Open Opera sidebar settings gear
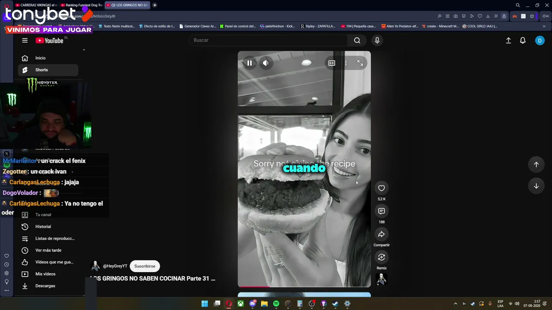Image resolution: width=552 pixels, height=310 pixels. tap(6, 273)
